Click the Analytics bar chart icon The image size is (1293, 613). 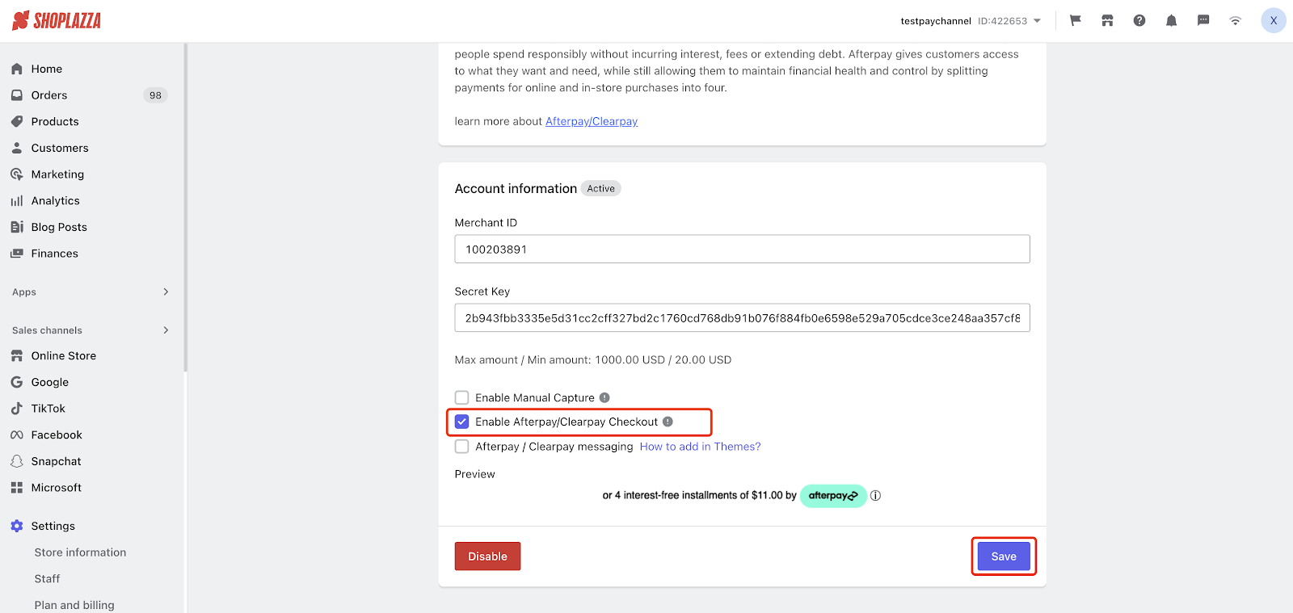tap(17, 201)
